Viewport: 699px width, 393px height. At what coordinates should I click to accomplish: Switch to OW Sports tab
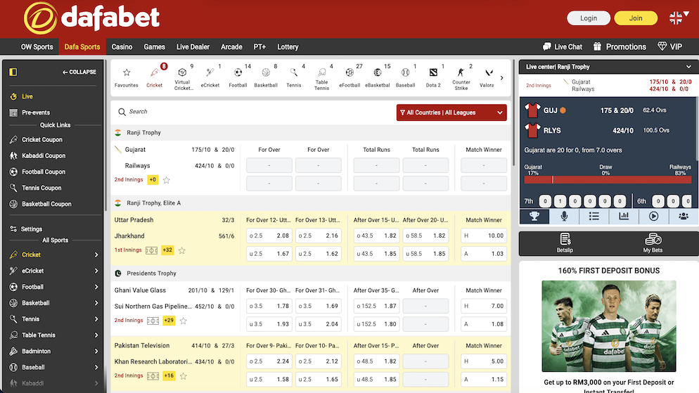(37, 47)
